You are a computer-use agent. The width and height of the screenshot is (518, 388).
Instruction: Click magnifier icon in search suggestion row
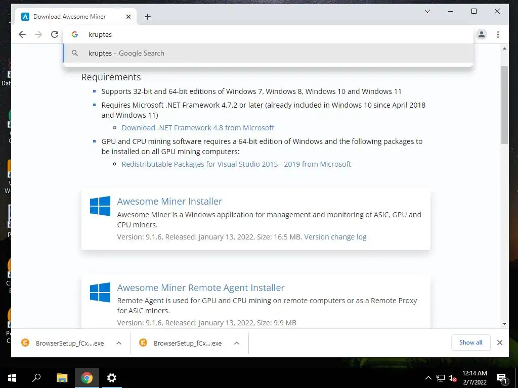(x=75, y=53)
